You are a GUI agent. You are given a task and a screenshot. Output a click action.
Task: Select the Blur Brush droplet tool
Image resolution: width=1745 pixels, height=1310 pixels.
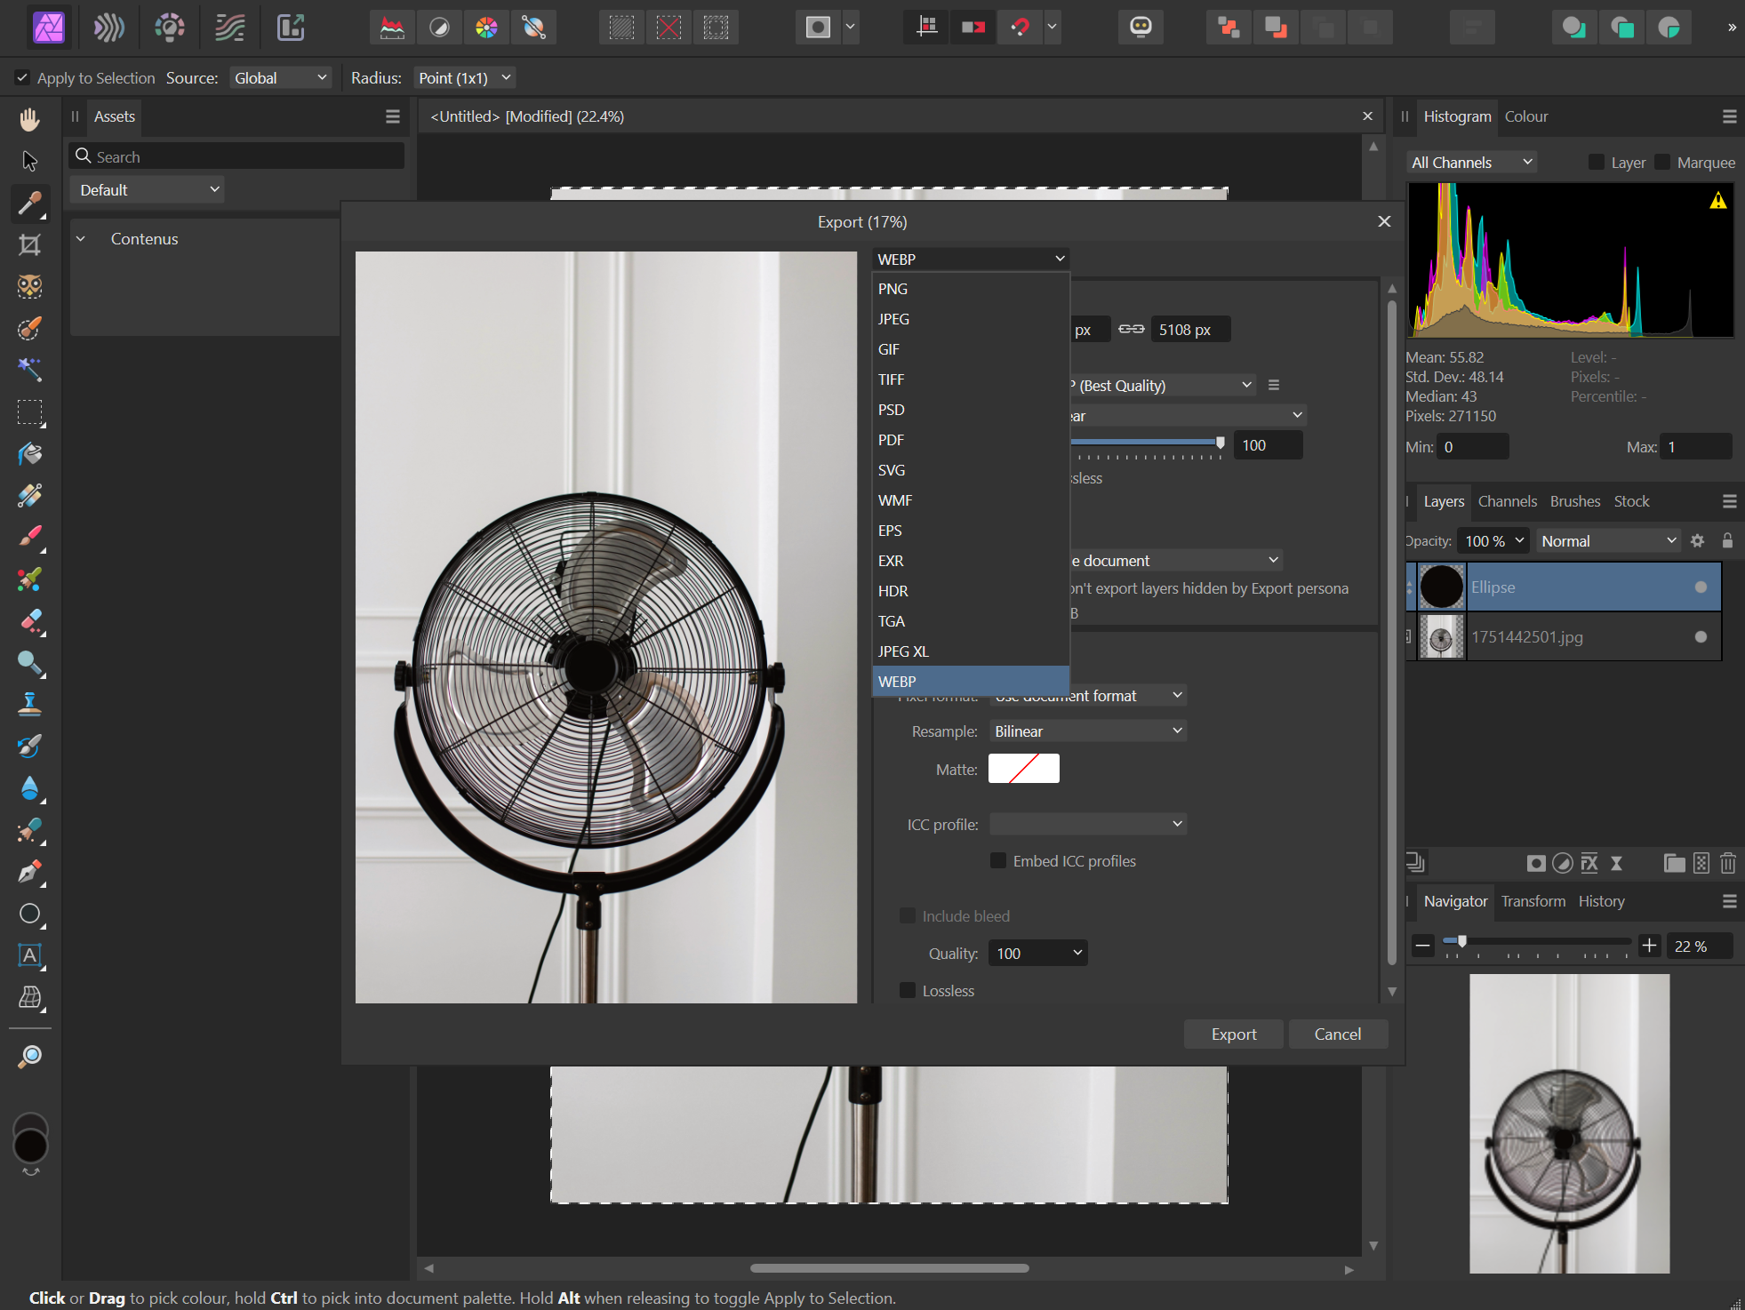pyautogui.click(x=30, y=787)
